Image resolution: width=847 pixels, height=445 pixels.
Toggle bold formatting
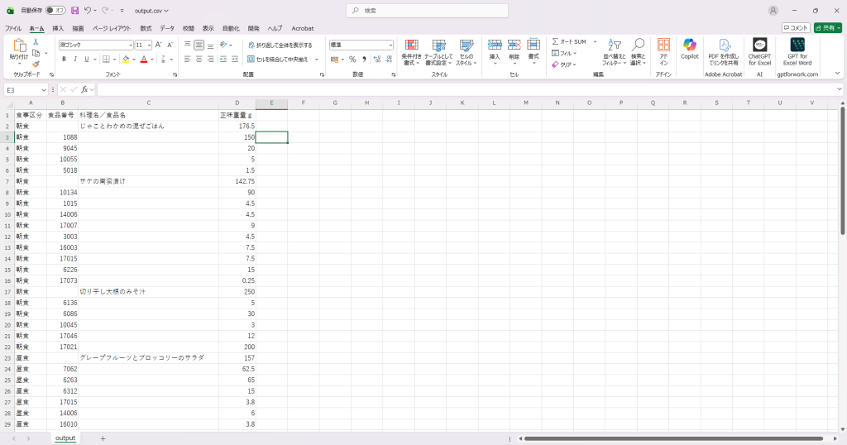tap(64, 60)
